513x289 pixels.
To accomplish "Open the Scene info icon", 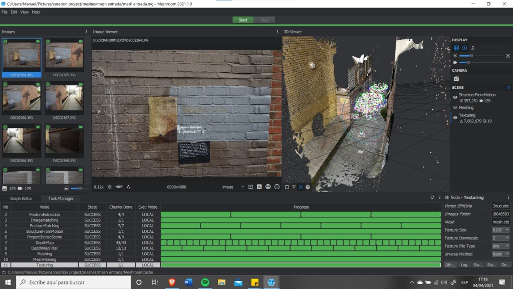I will coord(508,87).
